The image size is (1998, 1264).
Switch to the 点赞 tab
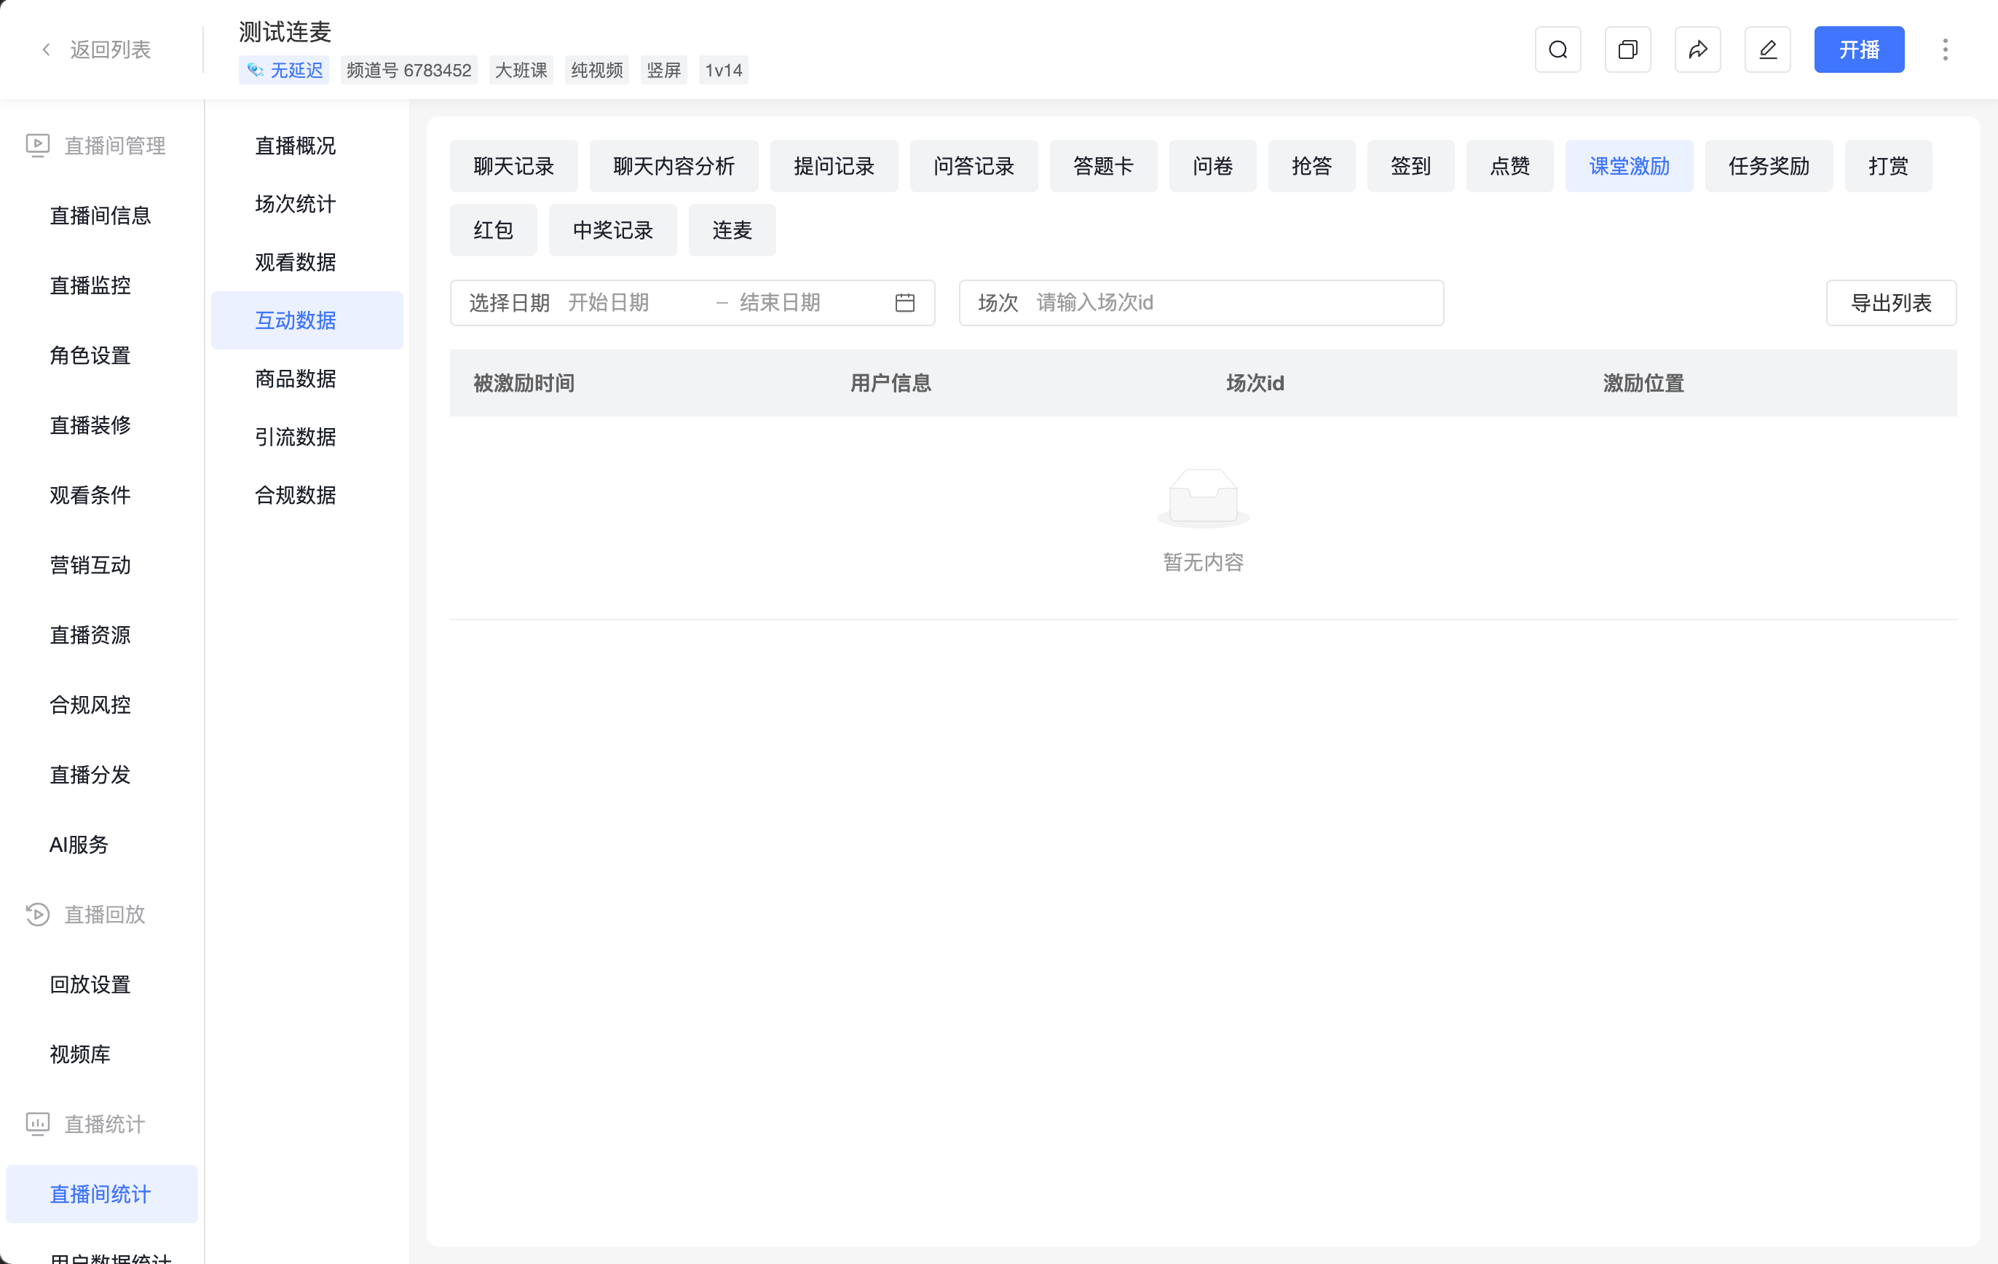(1509, 166)
